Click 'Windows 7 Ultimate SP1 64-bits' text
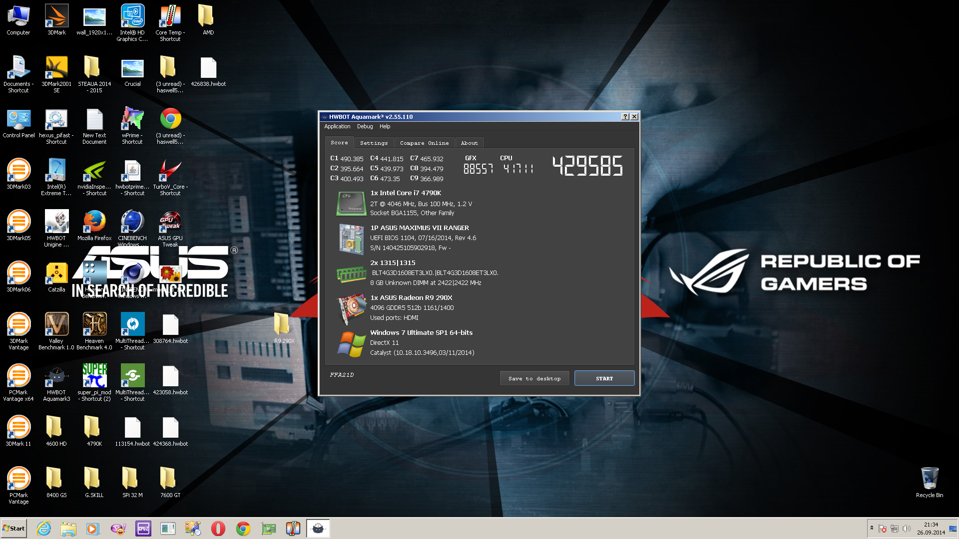 (x=421, y=333)
